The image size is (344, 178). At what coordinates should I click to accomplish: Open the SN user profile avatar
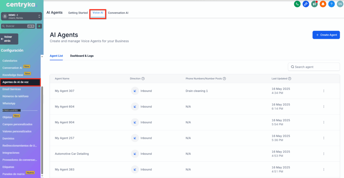coord(340,4)
